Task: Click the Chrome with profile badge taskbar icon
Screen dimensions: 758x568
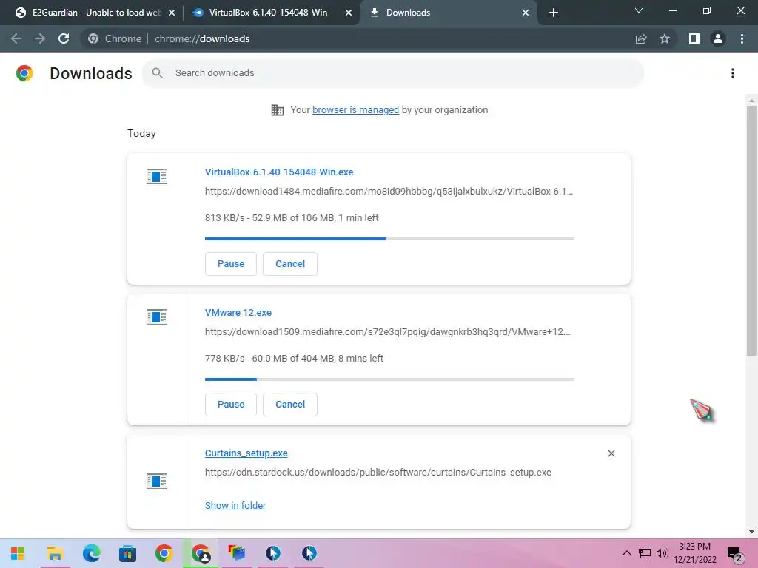Action: [200, 553]
